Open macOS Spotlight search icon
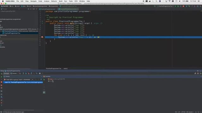The width and height of the screenshot is (202, 113). click(x=156, y=1)
